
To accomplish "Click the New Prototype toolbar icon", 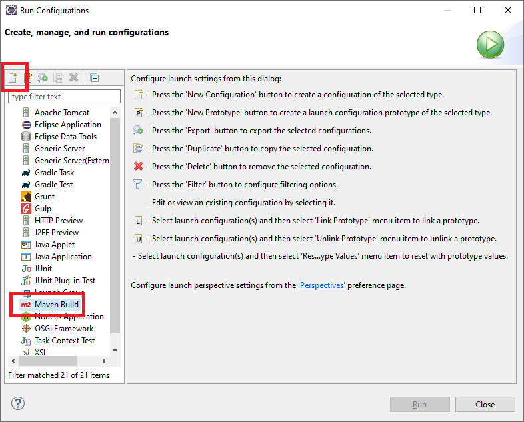I will coord(29,77).
